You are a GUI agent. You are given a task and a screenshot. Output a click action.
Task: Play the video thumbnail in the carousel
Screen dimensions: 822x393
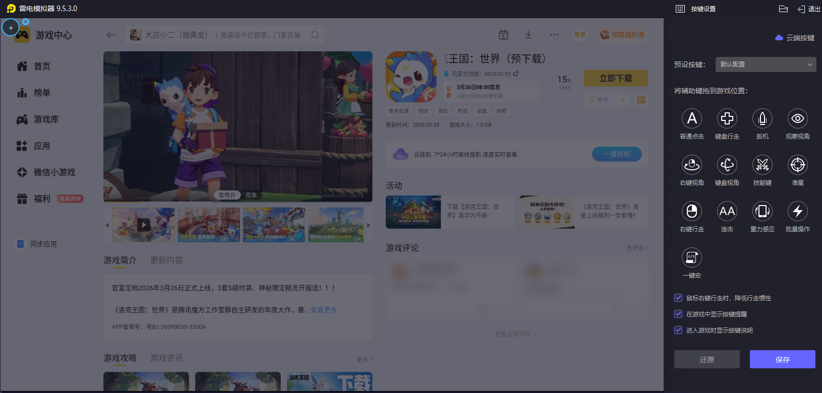click(144, 225)
